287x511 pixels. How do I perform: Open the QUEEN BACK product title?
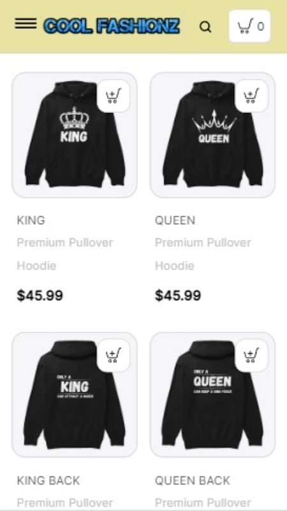193,480
